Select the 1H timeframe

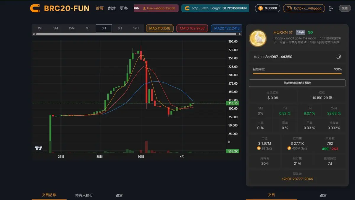tap(88, 28)
